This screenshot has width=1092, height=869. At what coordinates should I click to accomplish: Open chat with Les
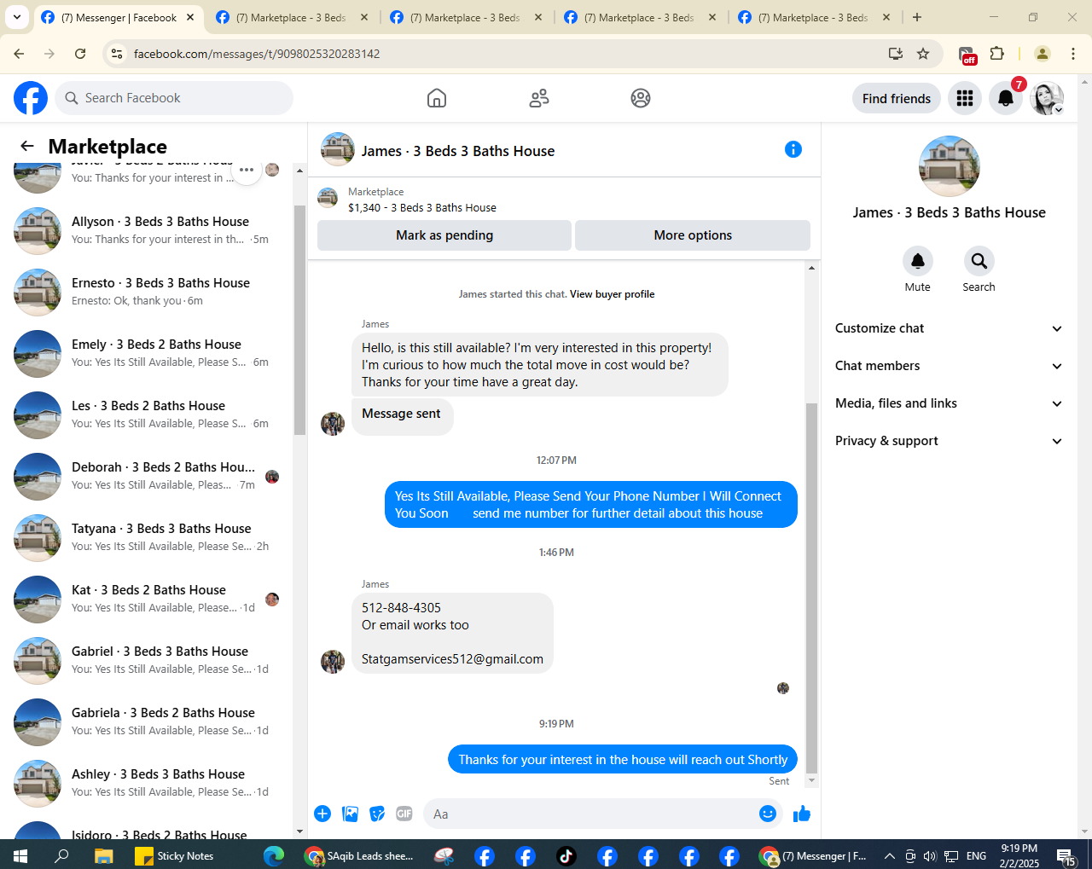[147, 415]
